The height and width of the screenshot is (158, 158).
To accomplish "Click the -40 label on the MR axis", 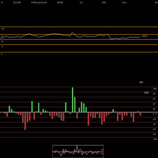I will coord(154,124).
